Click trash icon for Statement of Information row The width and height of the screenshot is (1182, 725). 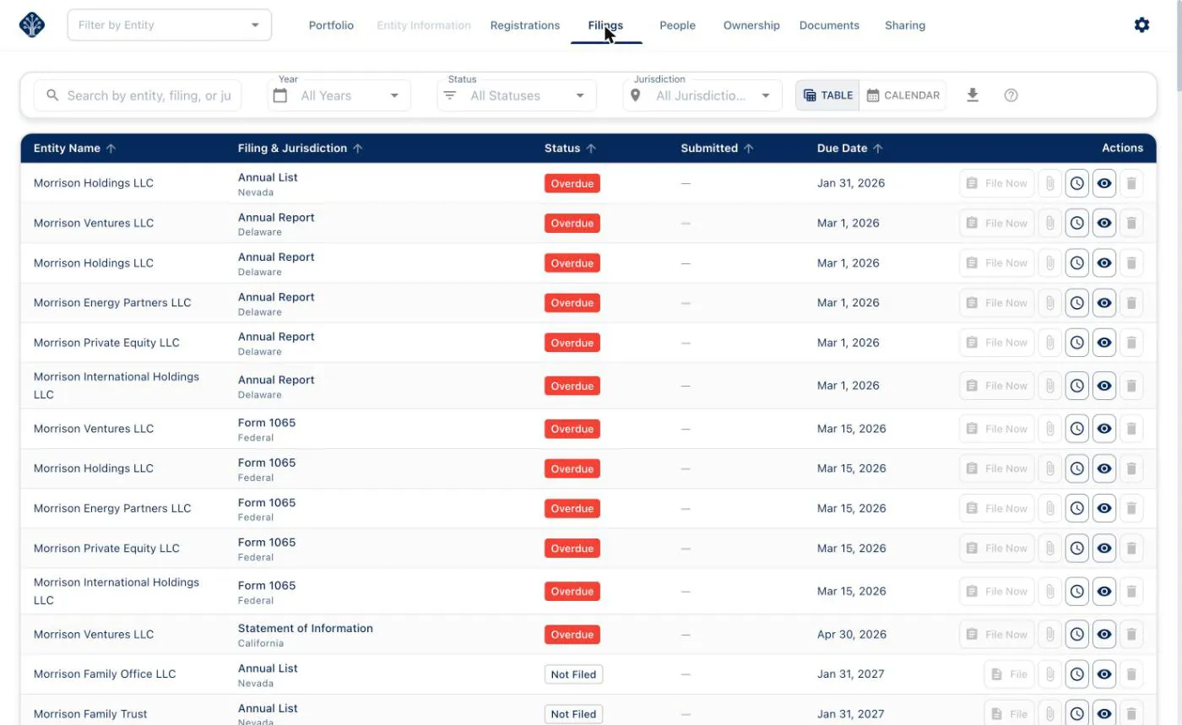1131,635
